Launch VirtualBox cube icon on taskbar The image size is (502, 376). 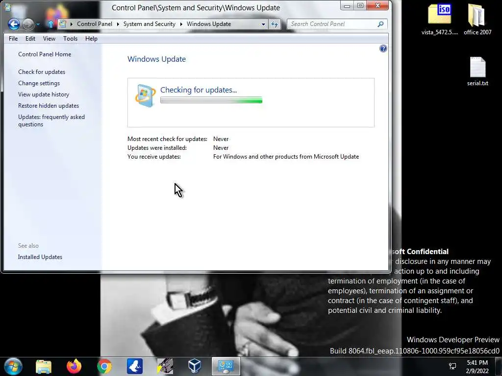tap(195, 366)
